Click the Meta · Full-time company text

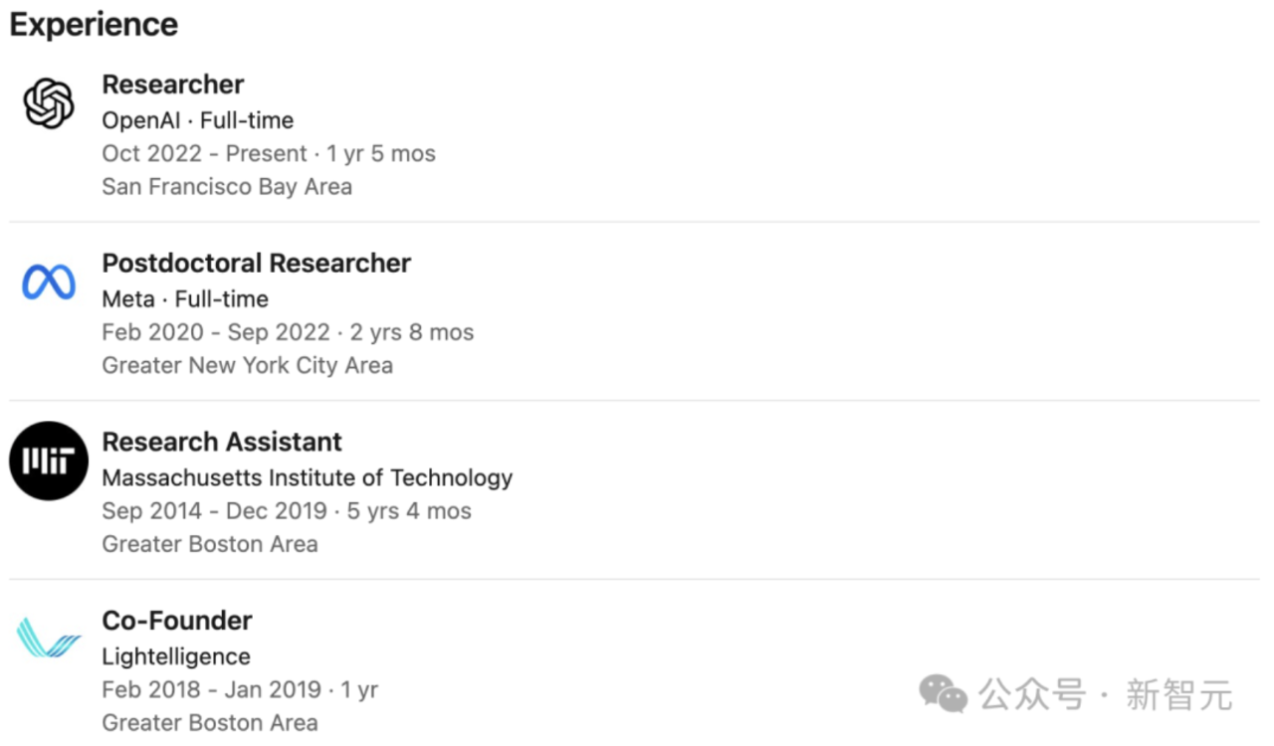pos(185,299)
